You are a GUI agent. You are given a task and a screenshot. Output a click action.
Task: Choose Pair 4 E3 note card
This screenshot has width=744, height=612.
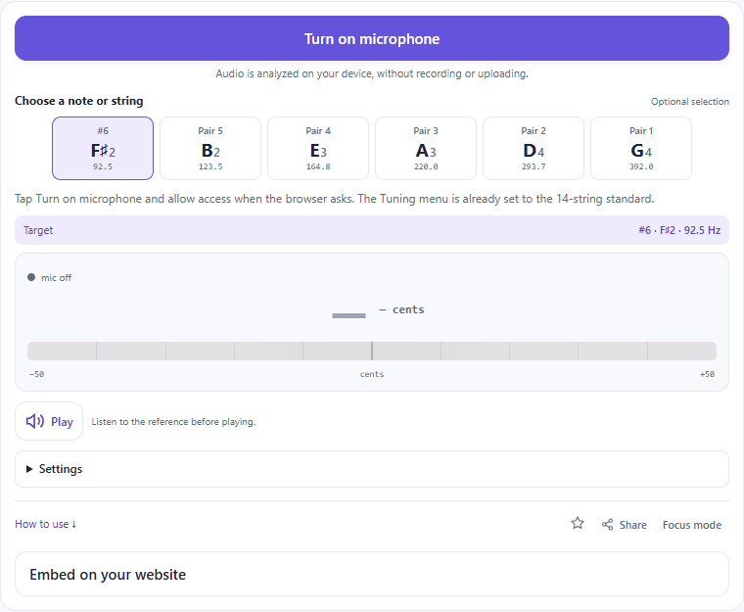point(318,148)
